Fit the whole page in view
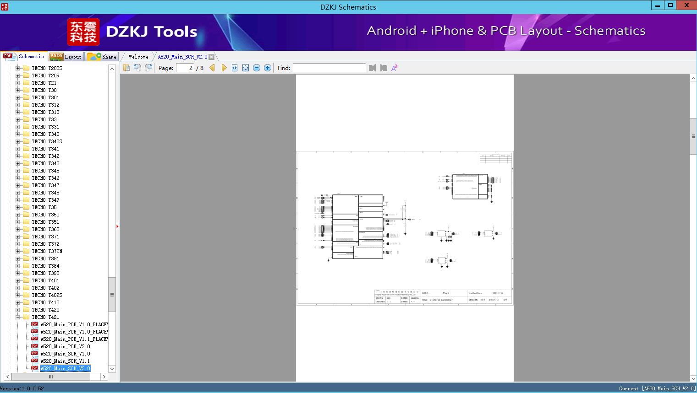The width and height of the screenshot is (697, 393). click(x=246, y=68)
